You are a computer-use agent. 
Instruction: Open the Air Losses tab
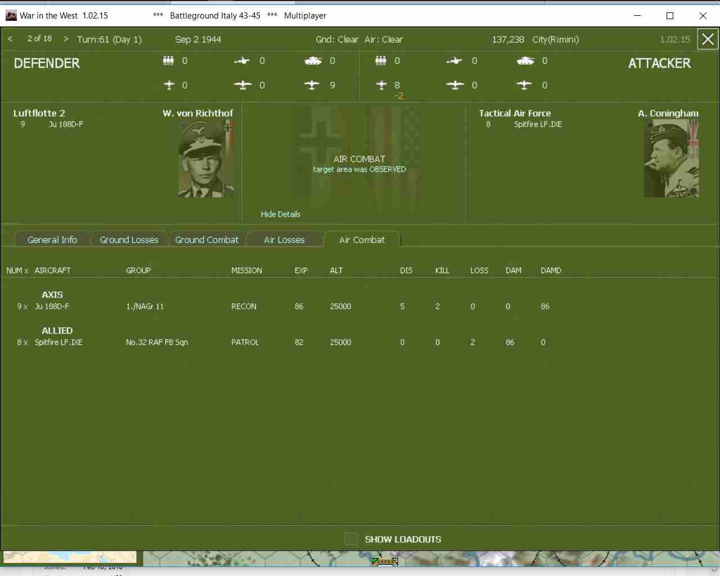pos(284,240)
